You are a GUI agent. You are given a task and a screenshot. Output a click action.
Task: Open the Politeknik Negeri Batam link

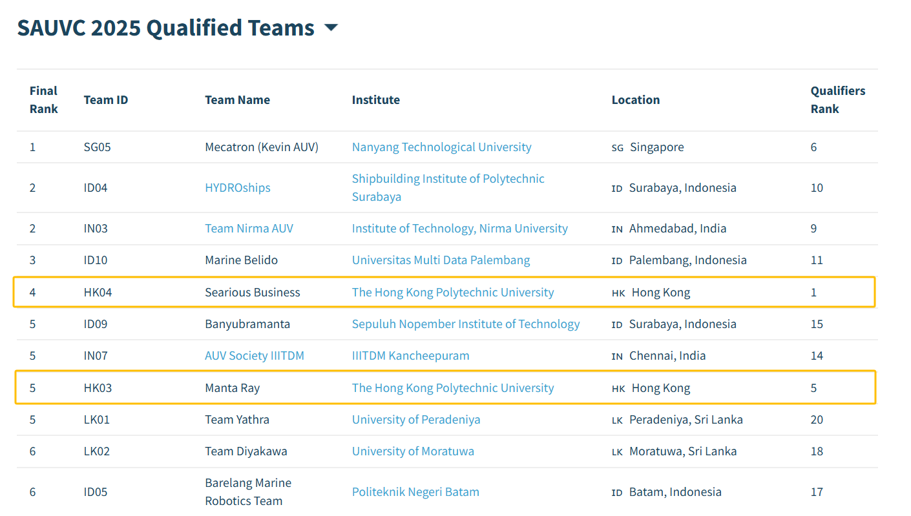tap(415, 491)
